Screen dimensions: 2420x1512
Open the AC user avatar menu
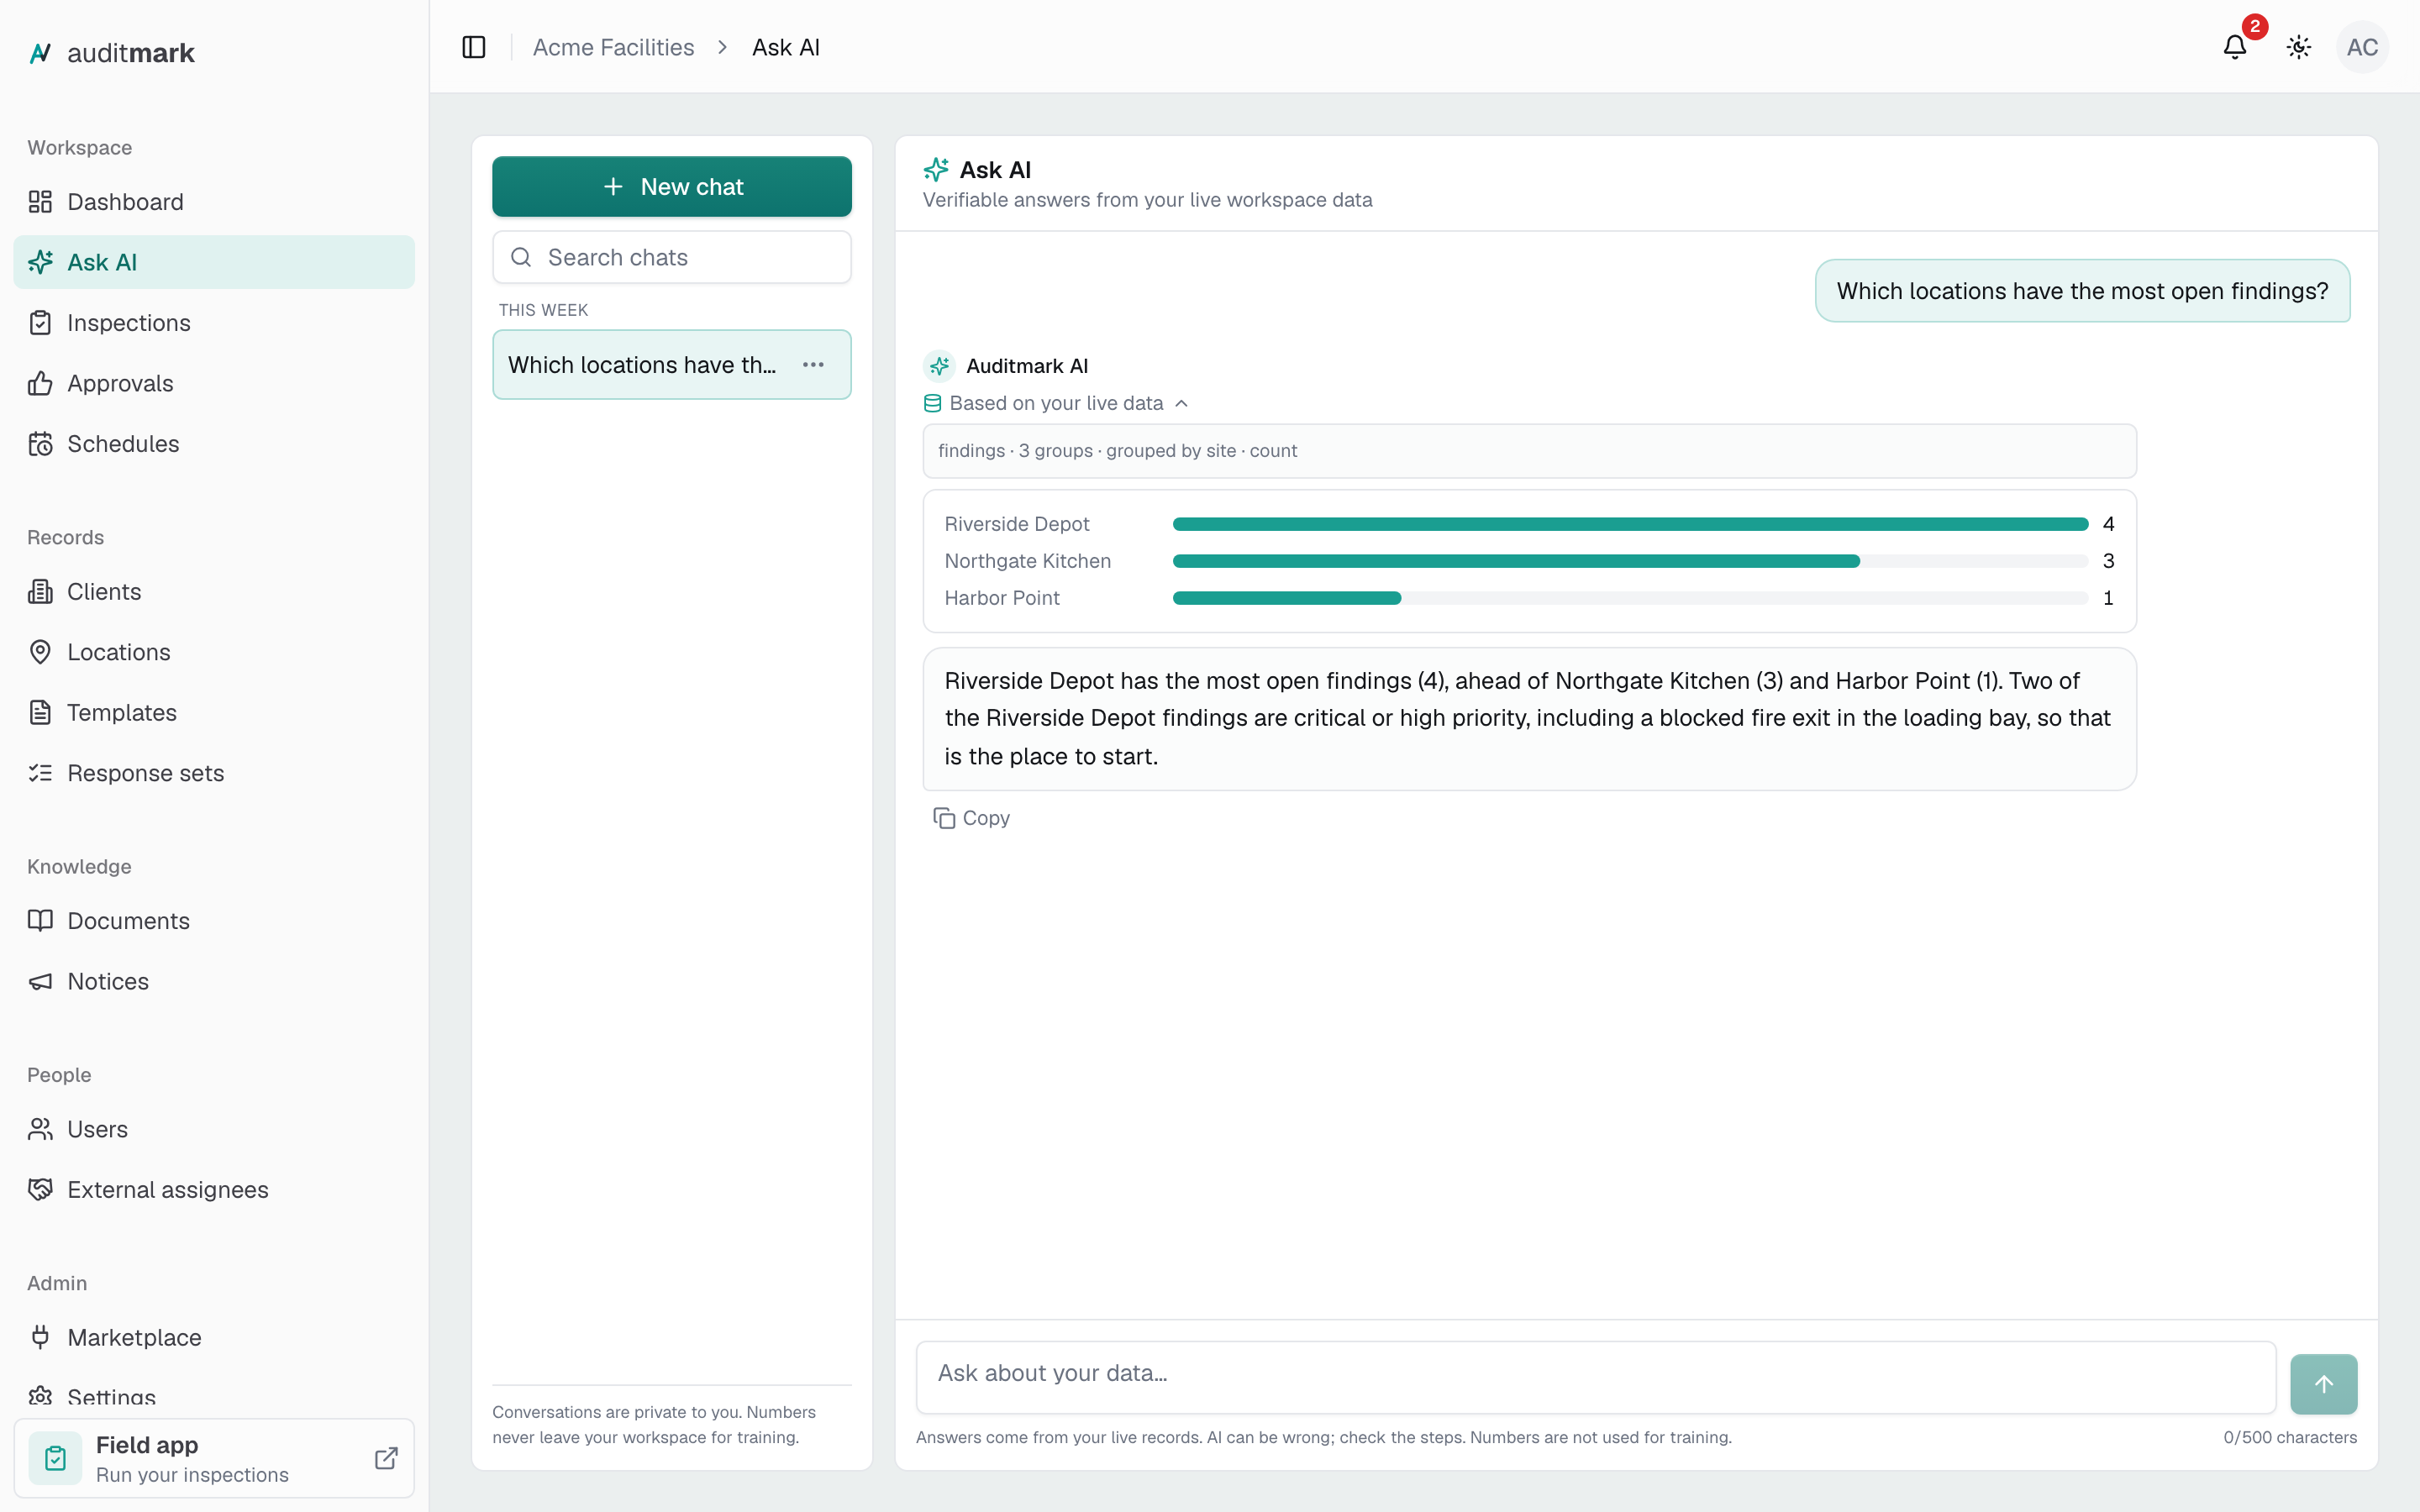point(2362,47)
